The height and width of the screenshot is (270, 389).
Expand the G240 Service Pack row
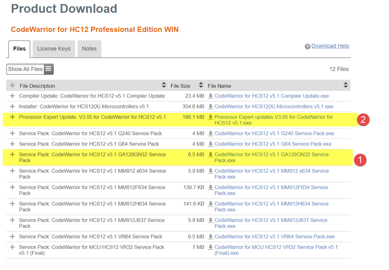(12, 133)
